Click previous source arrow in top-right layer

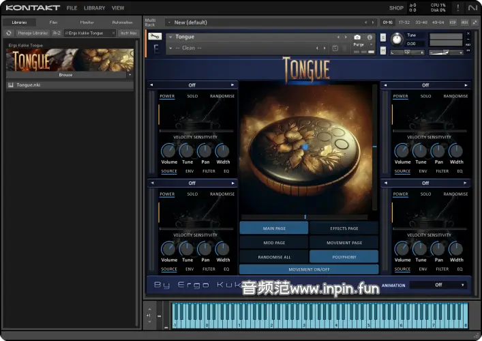pyautogui.click(x=385, y=85)
